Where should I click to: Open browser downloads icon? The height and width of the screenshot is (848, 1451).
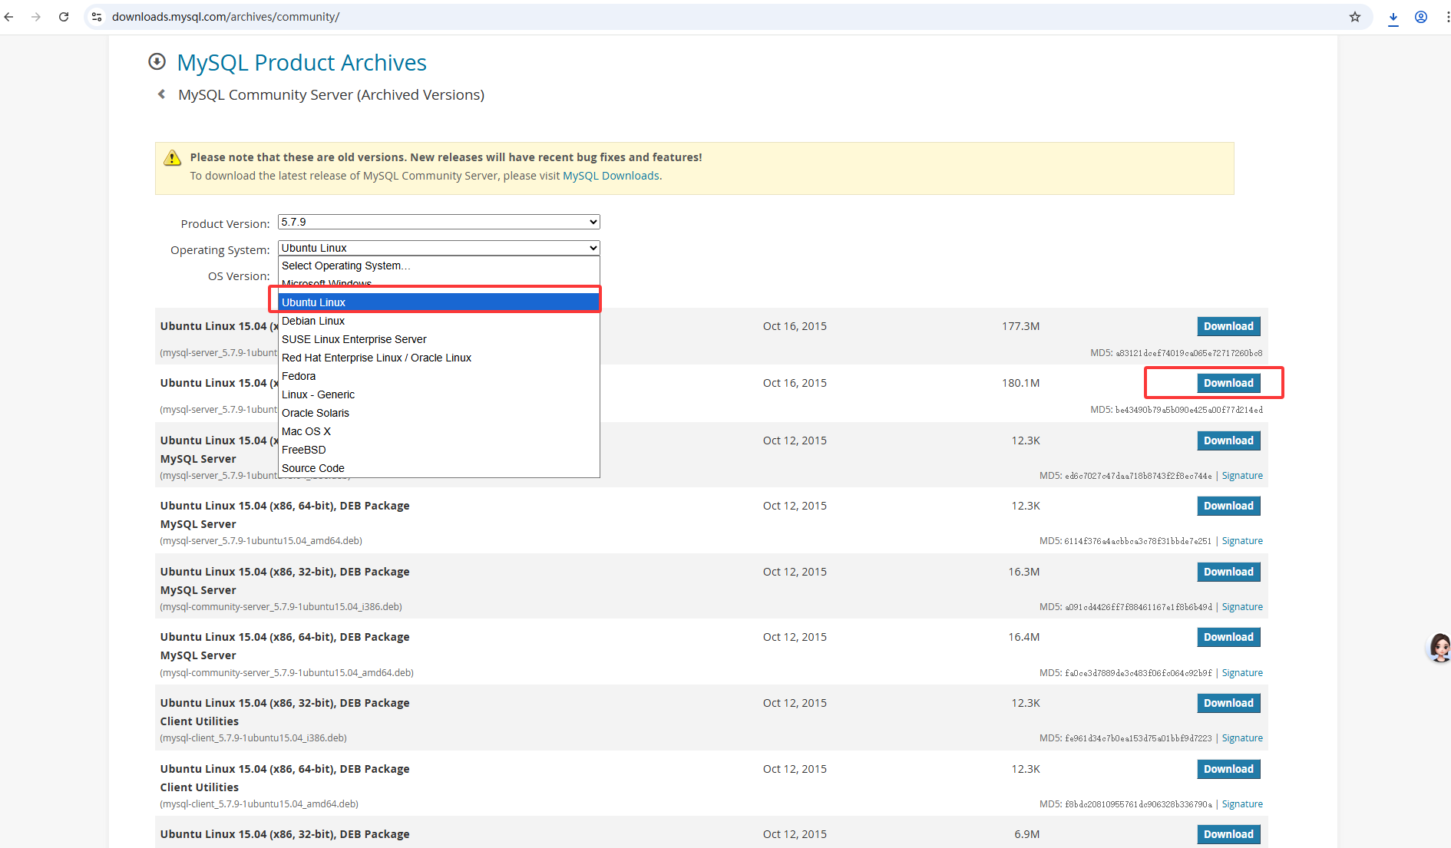(1393, 18)
